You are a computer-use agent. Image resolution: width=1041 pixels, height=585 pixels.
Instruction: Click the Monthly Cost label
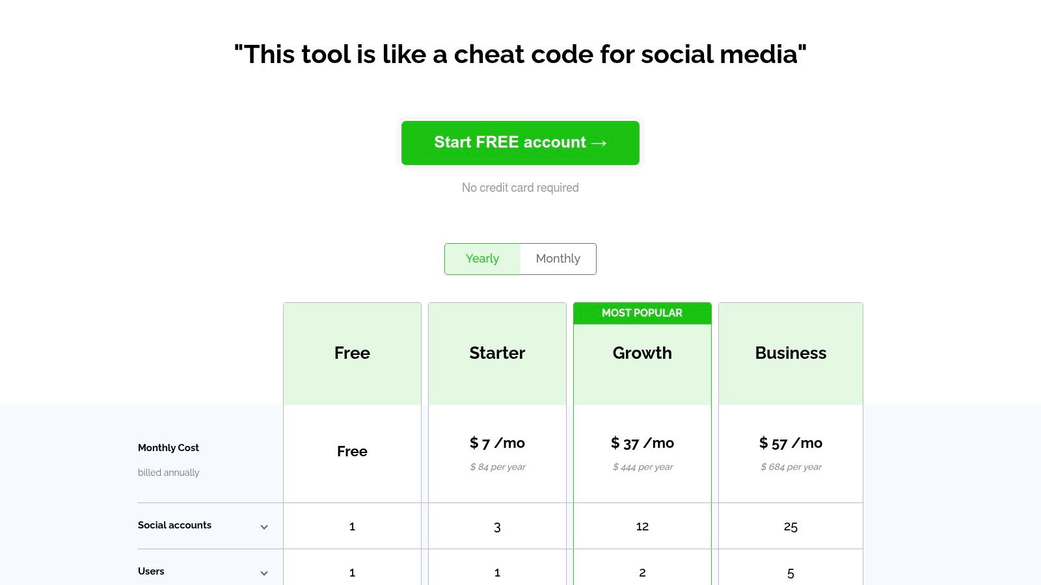(169, 448)
